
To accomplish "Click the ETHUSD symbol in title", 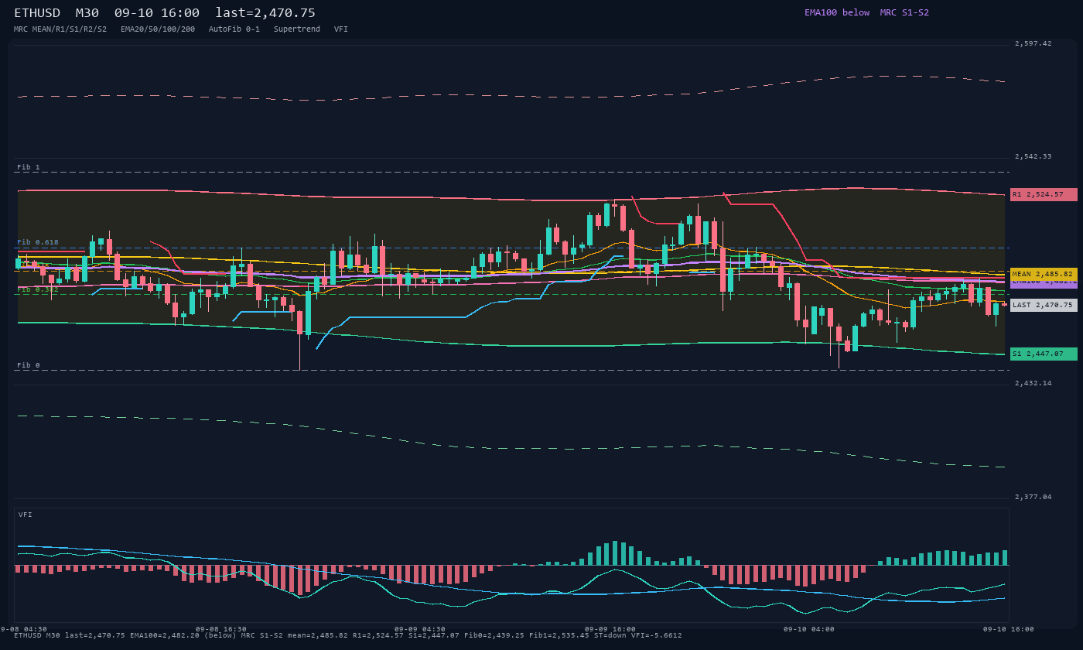I will point(39,13).
